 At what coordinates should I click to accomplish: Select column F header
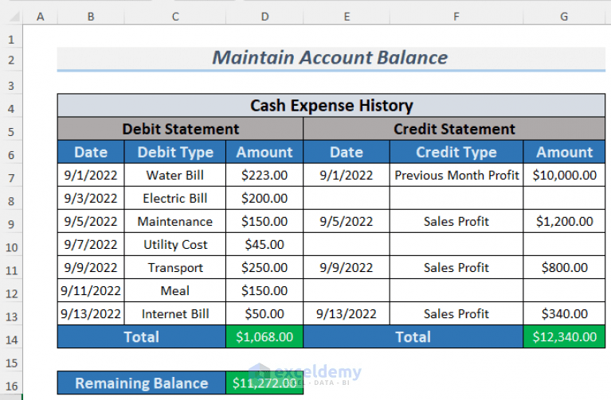pos(456,17)
